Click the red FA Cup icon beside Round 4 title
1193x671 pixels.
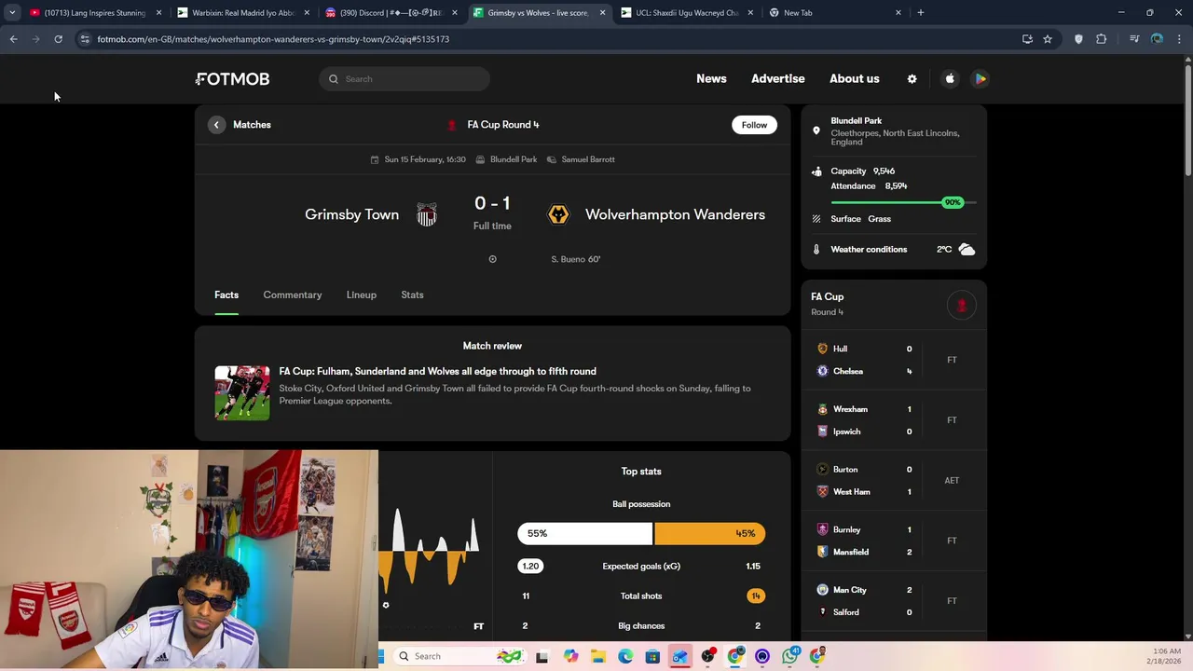(x=452, y=125)
